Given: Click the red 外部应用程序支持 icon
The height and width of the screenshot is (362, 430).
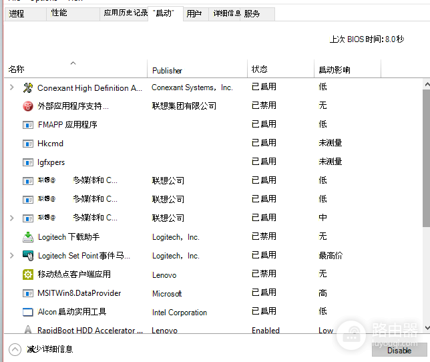Looking at the screenshot, I should 28,106.
